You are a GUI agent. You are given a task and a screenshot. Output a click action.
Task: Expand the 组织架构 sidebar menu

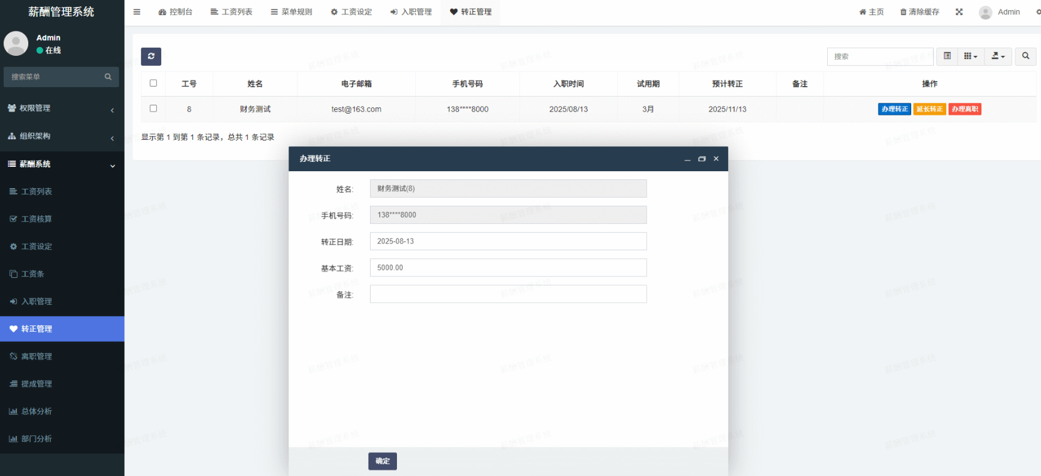61,136
